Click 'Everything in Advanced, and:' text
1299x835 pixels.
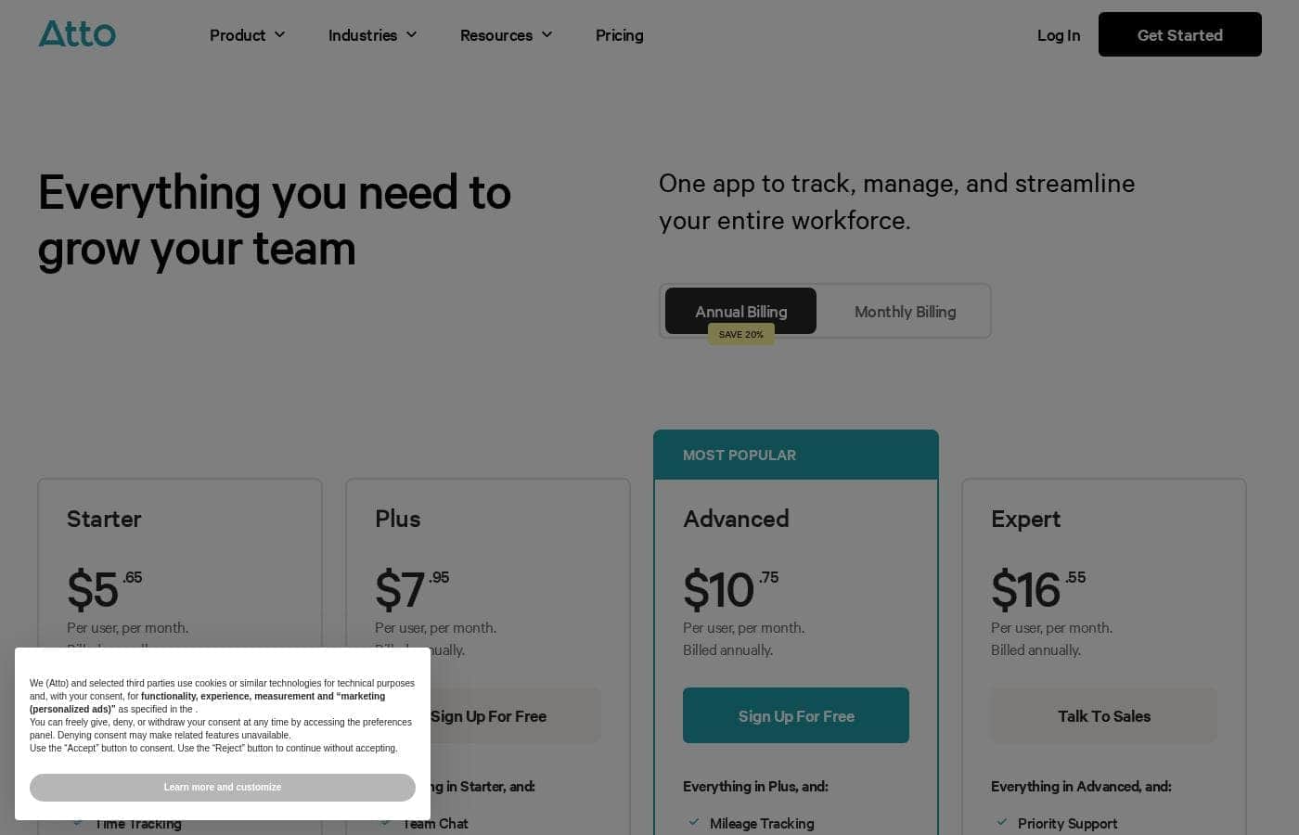[1081, 787]
